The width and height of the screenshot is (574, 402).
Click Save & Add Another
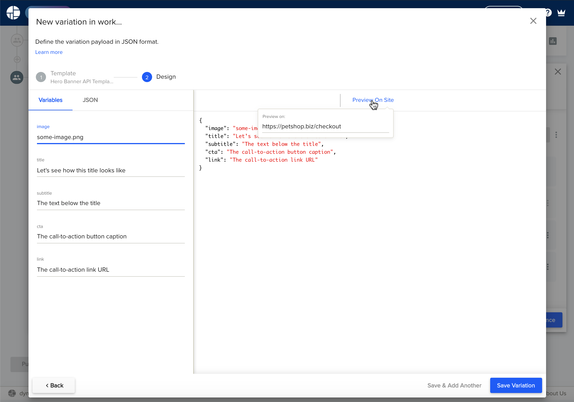click(x=454, y=385)
